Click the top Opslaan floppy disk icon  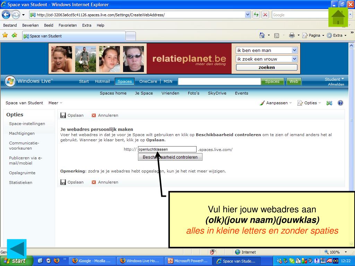[63, 115]
